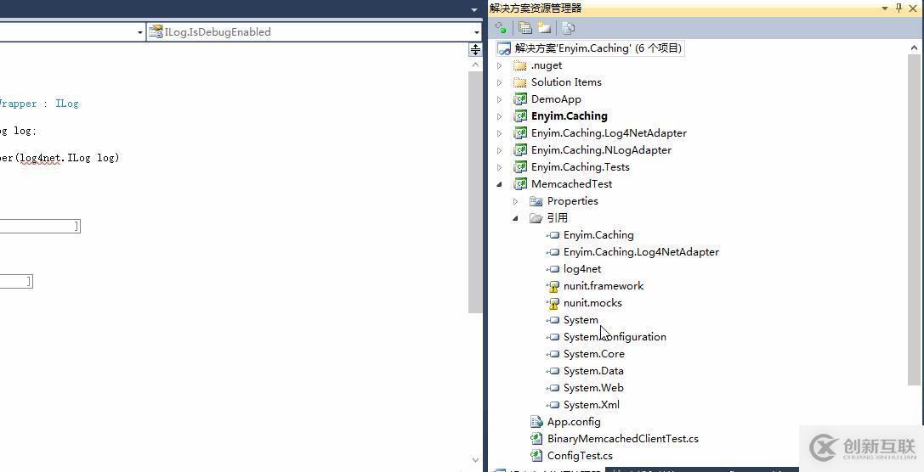Click the editor split-window handle above scrollbar
This screenshot has height=472, width=924.
pyautogui.click(x=475, y=49)
